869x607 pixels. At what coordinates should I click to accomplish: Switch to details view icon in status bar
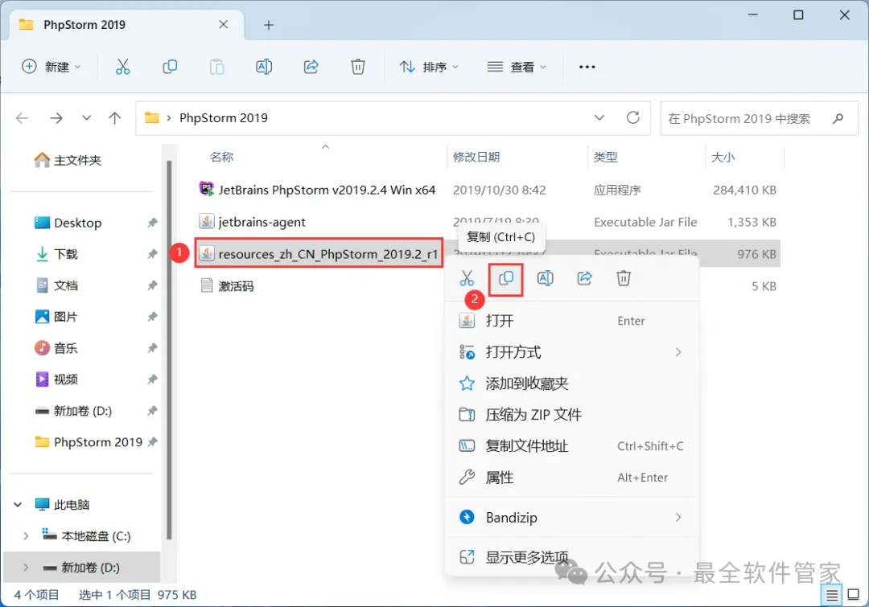(831, 596)
